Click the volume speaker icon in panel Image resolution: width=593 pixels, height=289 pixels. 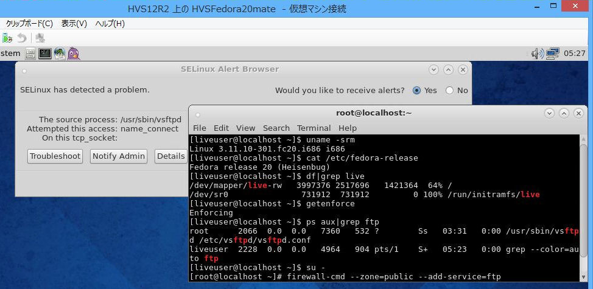[538, 54]
